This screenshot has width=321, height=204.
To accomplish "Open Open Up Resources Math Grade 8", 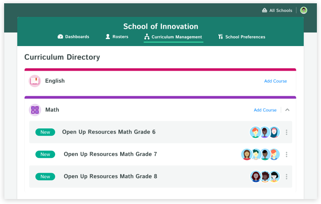I will [x=111, y=176].
